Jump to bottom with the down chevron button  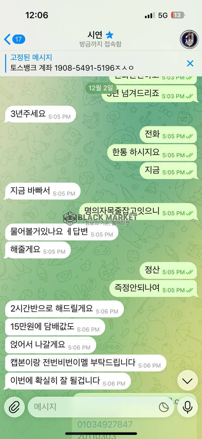[x=187, y=380]
